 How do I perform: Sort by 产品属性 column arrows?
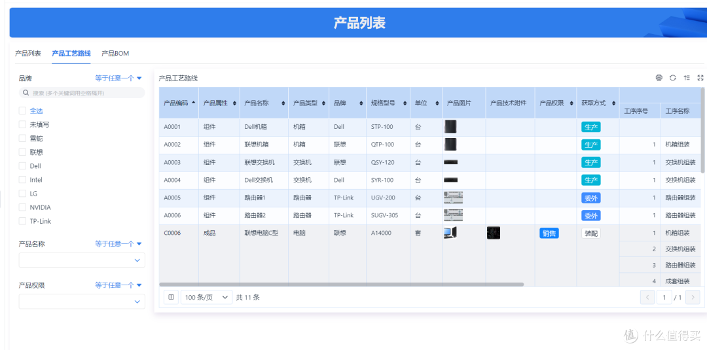(234, 103)
